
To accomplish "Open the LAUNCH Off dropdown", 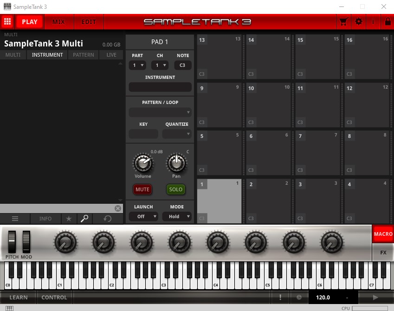I will [x=143, y=216].
